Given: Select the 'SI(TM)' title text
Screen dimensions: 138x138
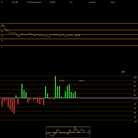Looking at the screenshot, I should point(52,2).
